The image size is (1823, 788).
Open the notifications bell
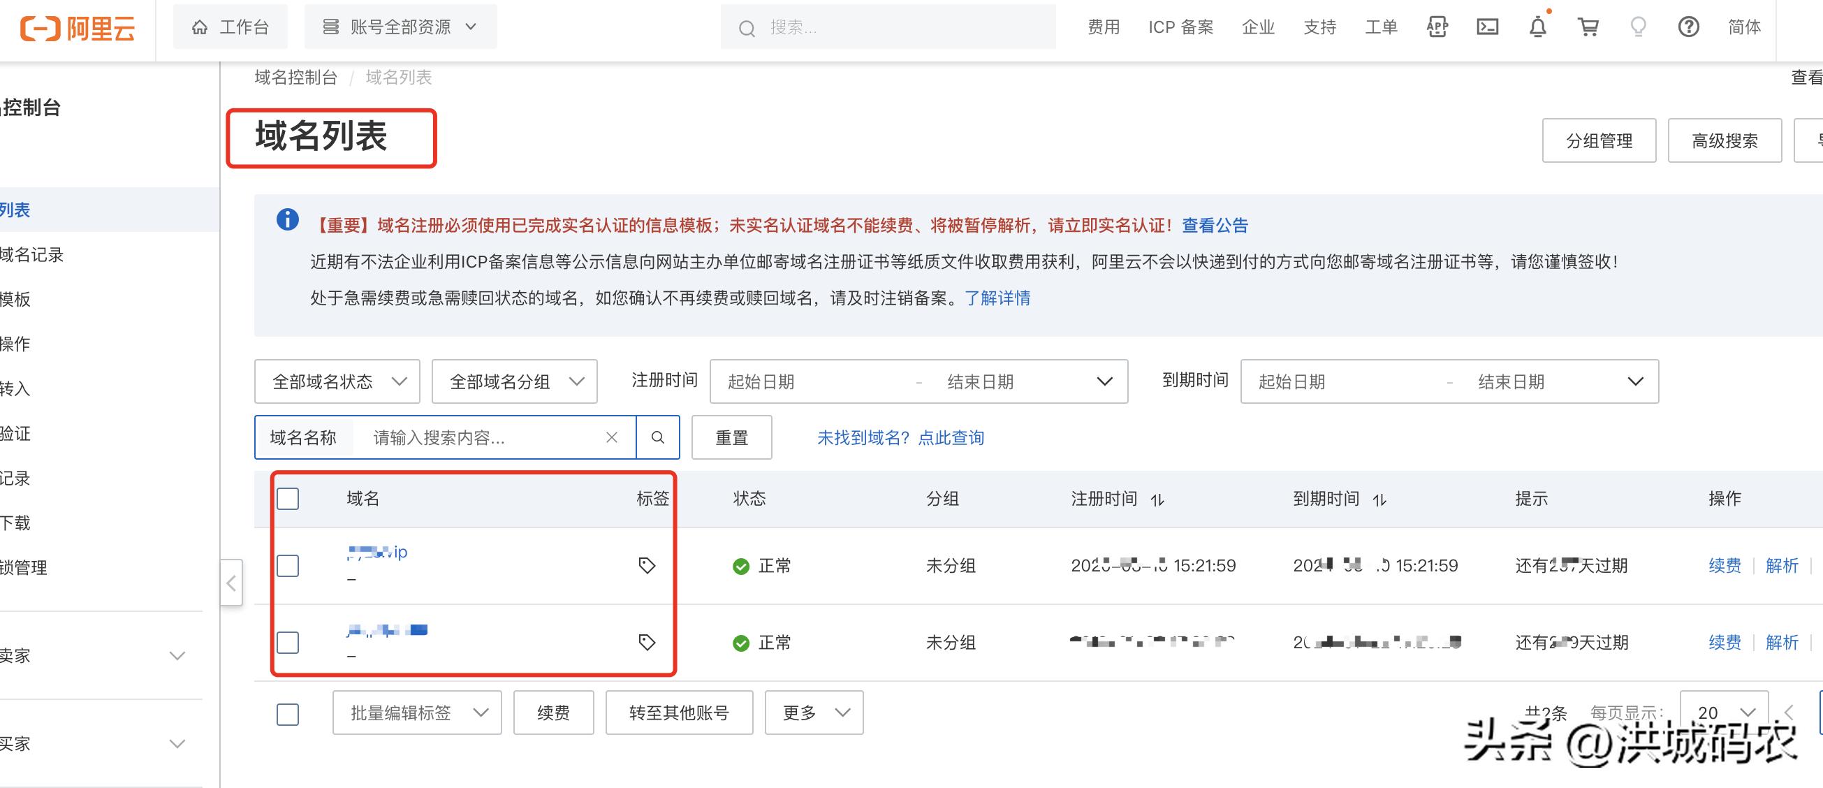[x=1538, y=27]
